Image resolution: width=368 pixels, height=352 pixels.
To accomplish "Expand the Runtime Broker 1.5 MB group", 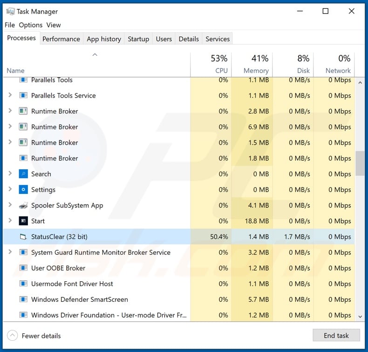I will coord(10,142).
